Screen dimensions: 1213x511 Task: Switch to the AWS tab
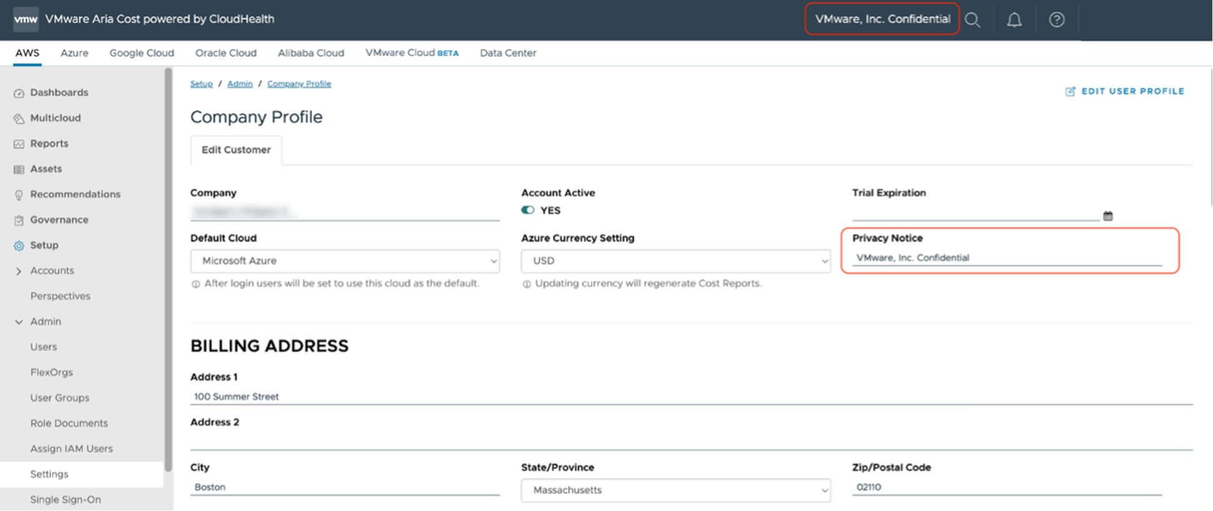(27, 53)
